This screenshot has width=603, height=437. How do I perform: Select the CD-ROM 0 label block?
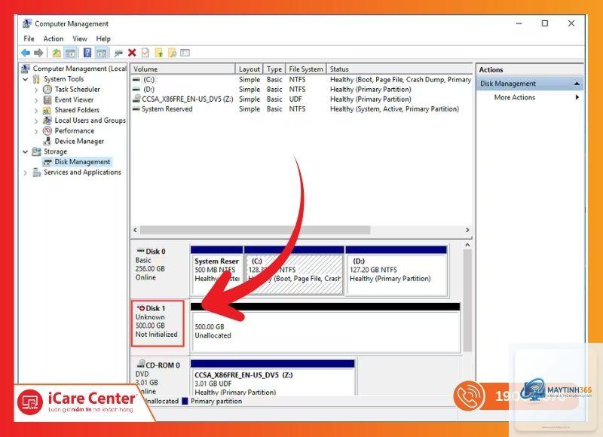160,377
